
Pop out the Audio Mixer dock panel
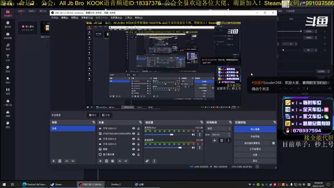point(202,122)
